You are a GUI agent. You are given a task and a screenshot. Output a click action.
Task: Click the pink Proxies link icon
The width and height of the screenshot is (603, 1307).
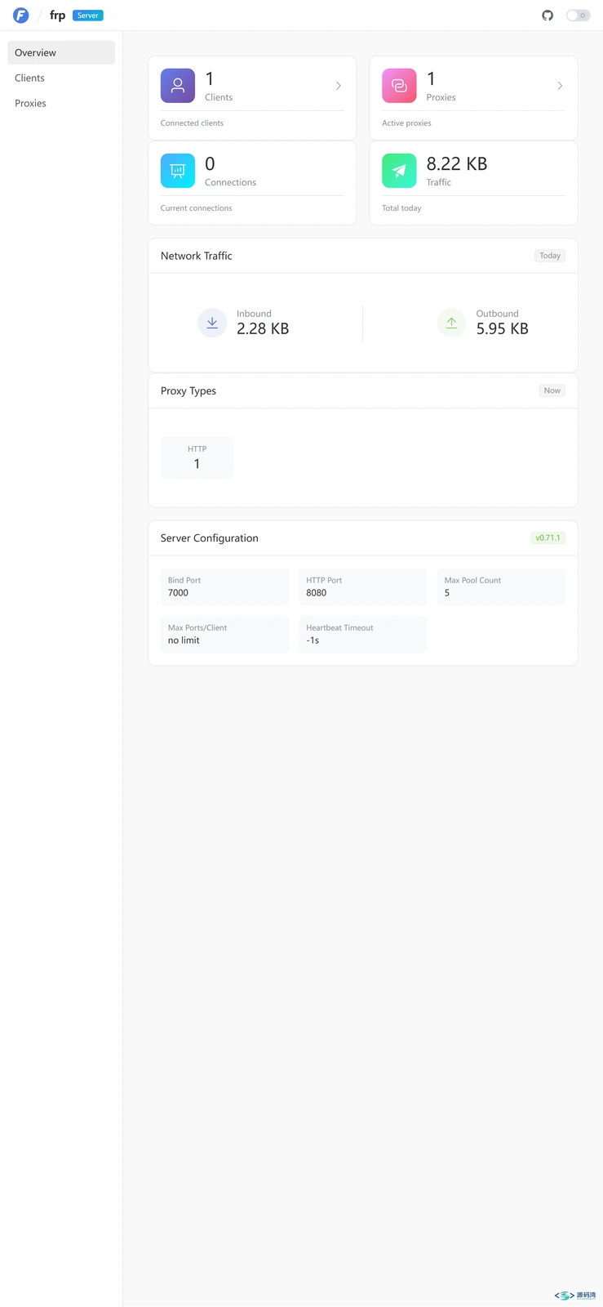399,86
